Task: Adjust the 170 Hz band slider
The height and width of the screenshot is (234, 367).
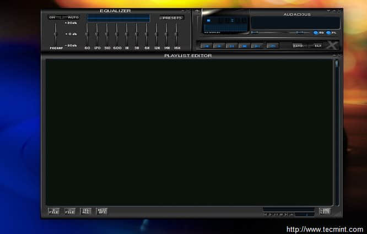Action: (x=97, y=34)
